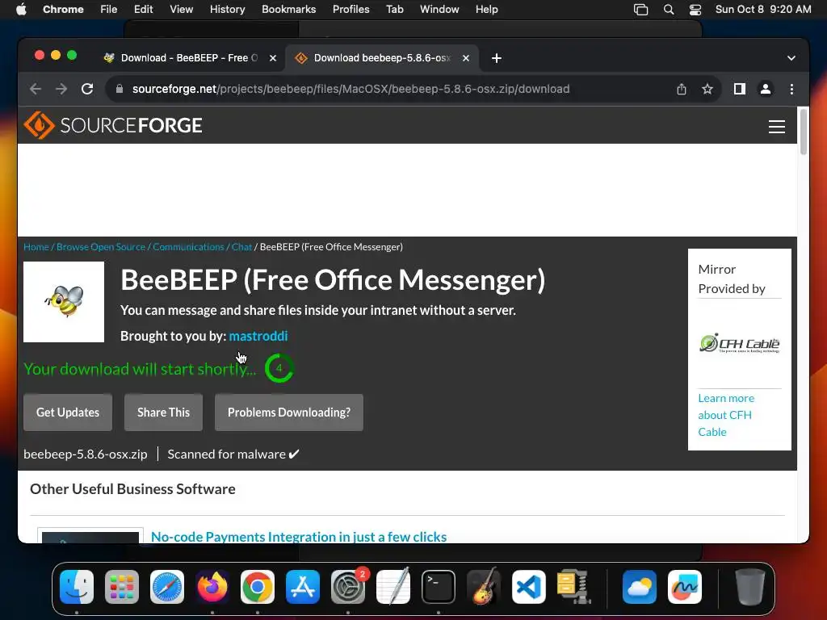The image size is (827, 620).
Task: Click the Chrome back arrow
Action: point(36,89)
